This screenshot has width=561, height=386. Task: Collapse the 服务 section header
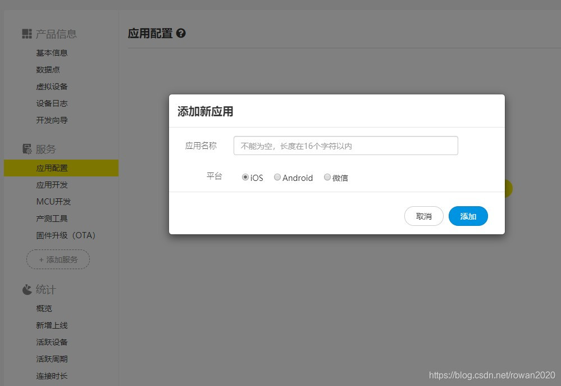44,148
